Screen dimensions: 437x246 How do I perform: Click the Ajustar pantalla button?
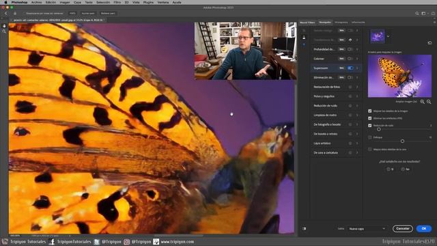pyautogui.click(x=88, y=13)
